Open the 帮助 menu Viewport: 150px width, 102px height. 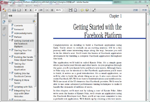pyautogui.click(x=37, y=6)
